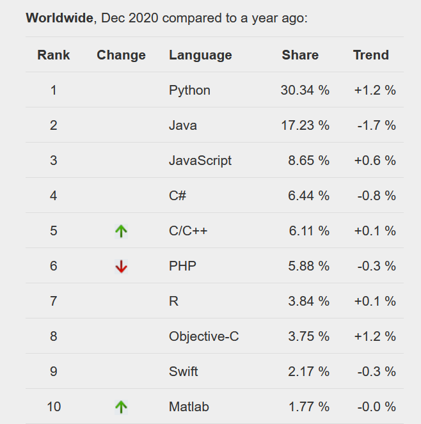Click the R language name
Screen dimensions: 421x424
pyautogui.click(x=173, y=301)
